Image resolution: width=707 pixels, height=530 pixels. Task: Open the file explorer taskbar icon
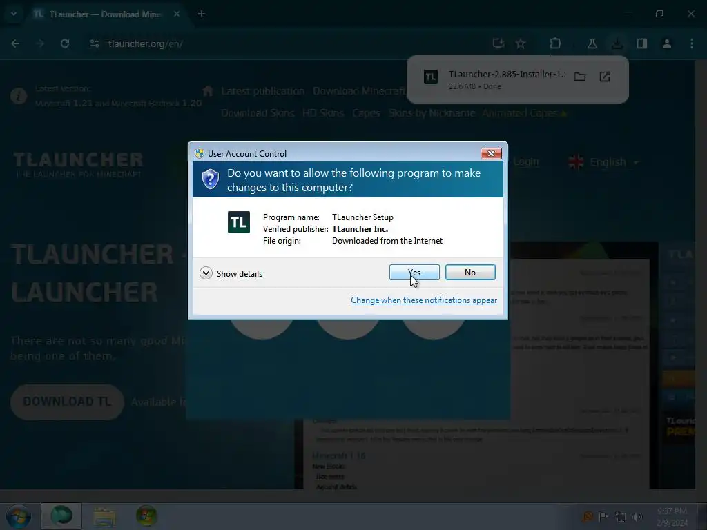(104, 516)
